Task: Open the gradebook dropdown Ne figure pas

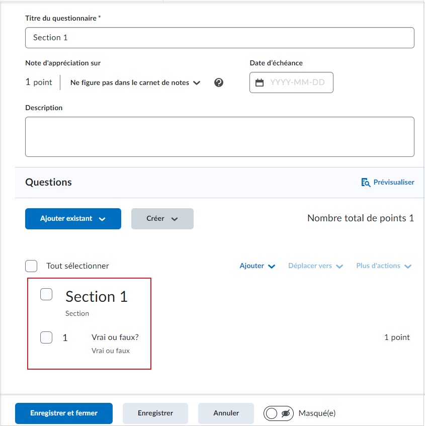Action: click(135, 82)
